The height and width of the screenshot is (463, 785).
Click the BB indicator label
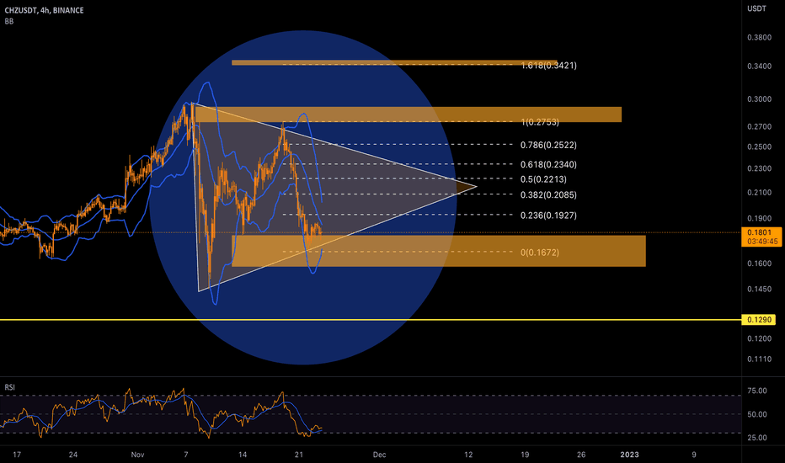pyautogui.click(x=9, y=22)
